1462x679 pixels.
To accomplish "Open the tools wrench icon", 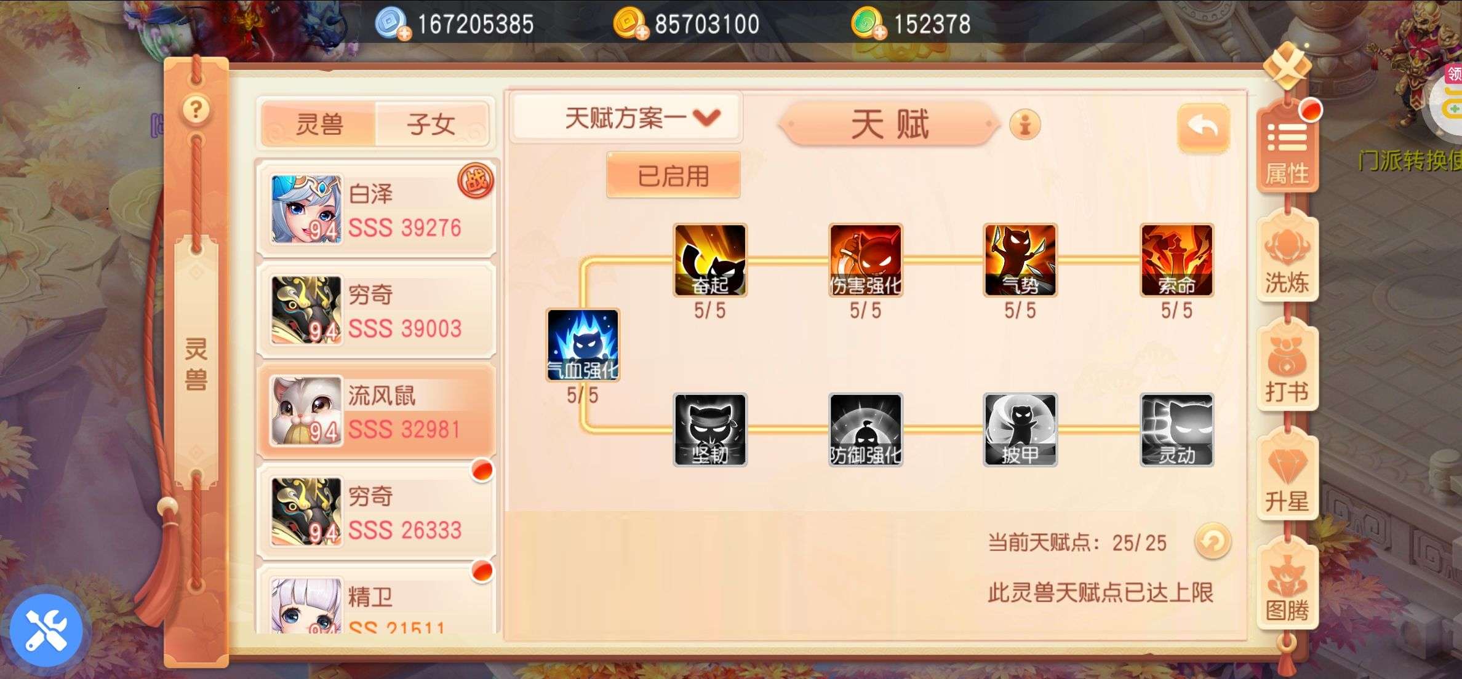I will (46, 630).
